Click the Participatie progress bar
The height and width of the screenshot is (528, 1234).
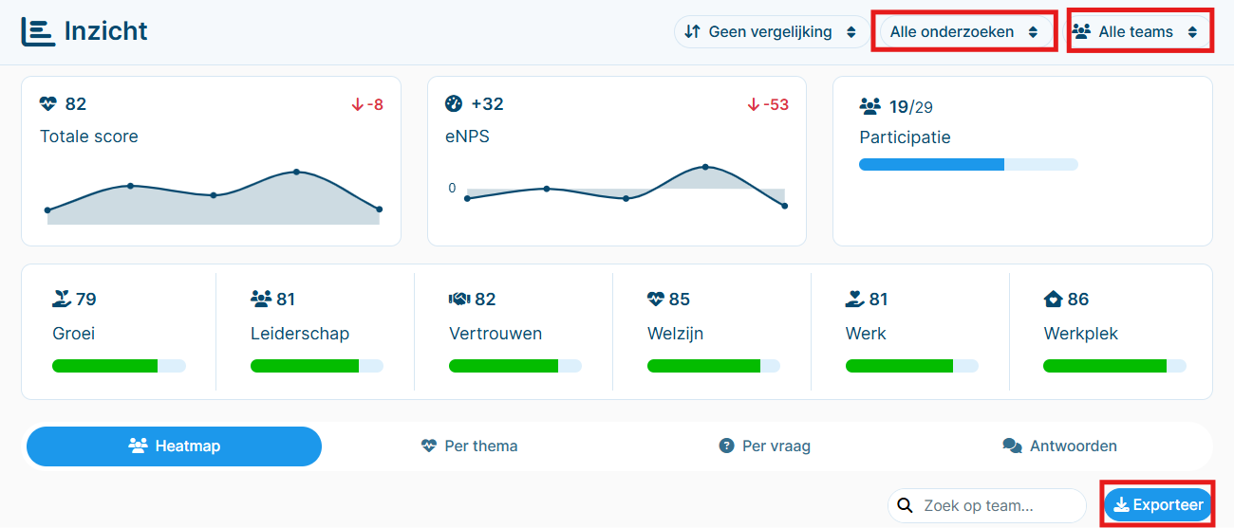[x=968, y=165]
